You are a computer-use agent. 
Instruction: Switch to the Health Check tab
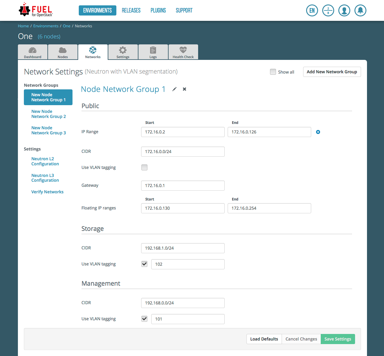183,52
